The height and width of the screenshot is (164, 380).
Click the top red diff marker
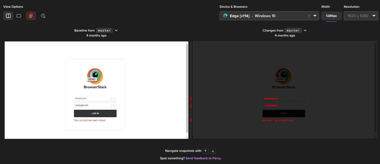[191, 98]
